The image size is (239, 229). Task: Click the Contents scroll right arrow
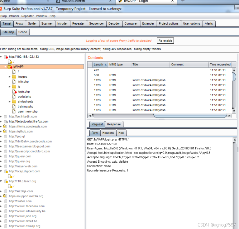pyautogui.click(x=229, y=116)
